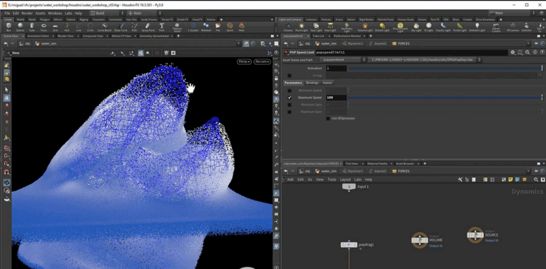Screen dimensions: 546x269
Task: Add a Point Light
Action: [x=301, y=27]
